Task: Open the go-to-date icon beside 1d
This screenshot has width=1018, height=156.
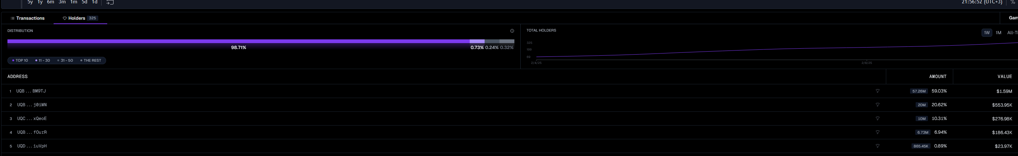Action: (110, 2)
